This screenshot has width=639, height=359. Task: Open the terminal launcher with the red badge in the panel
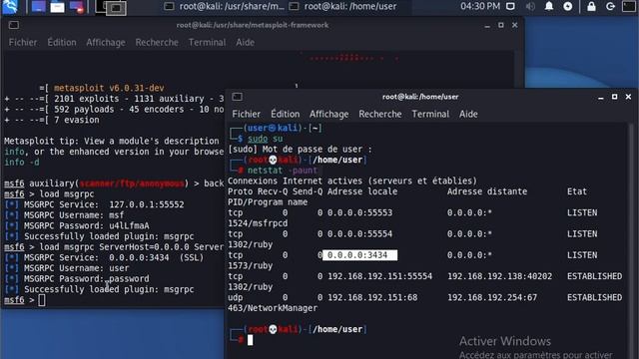77,7
